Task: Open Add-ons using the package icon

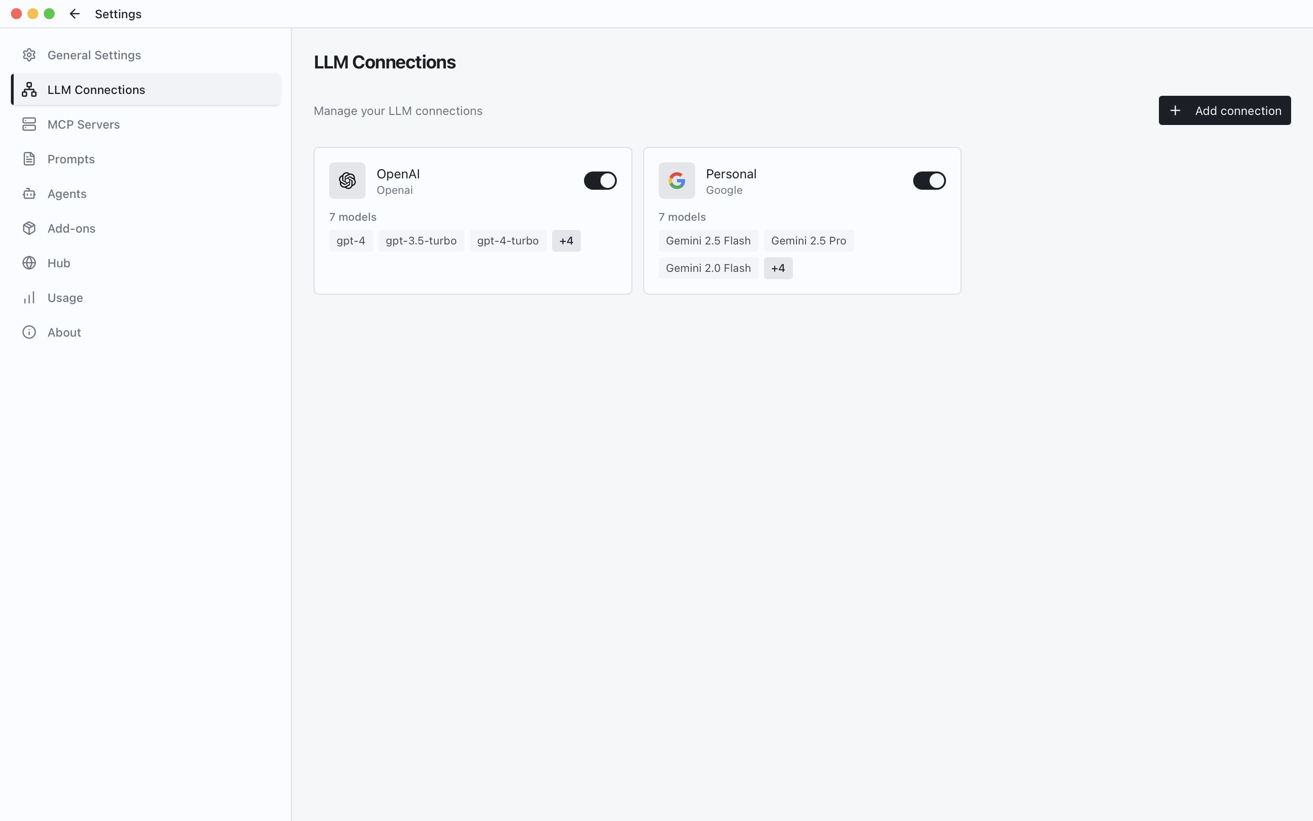Action: coord(29,228)
